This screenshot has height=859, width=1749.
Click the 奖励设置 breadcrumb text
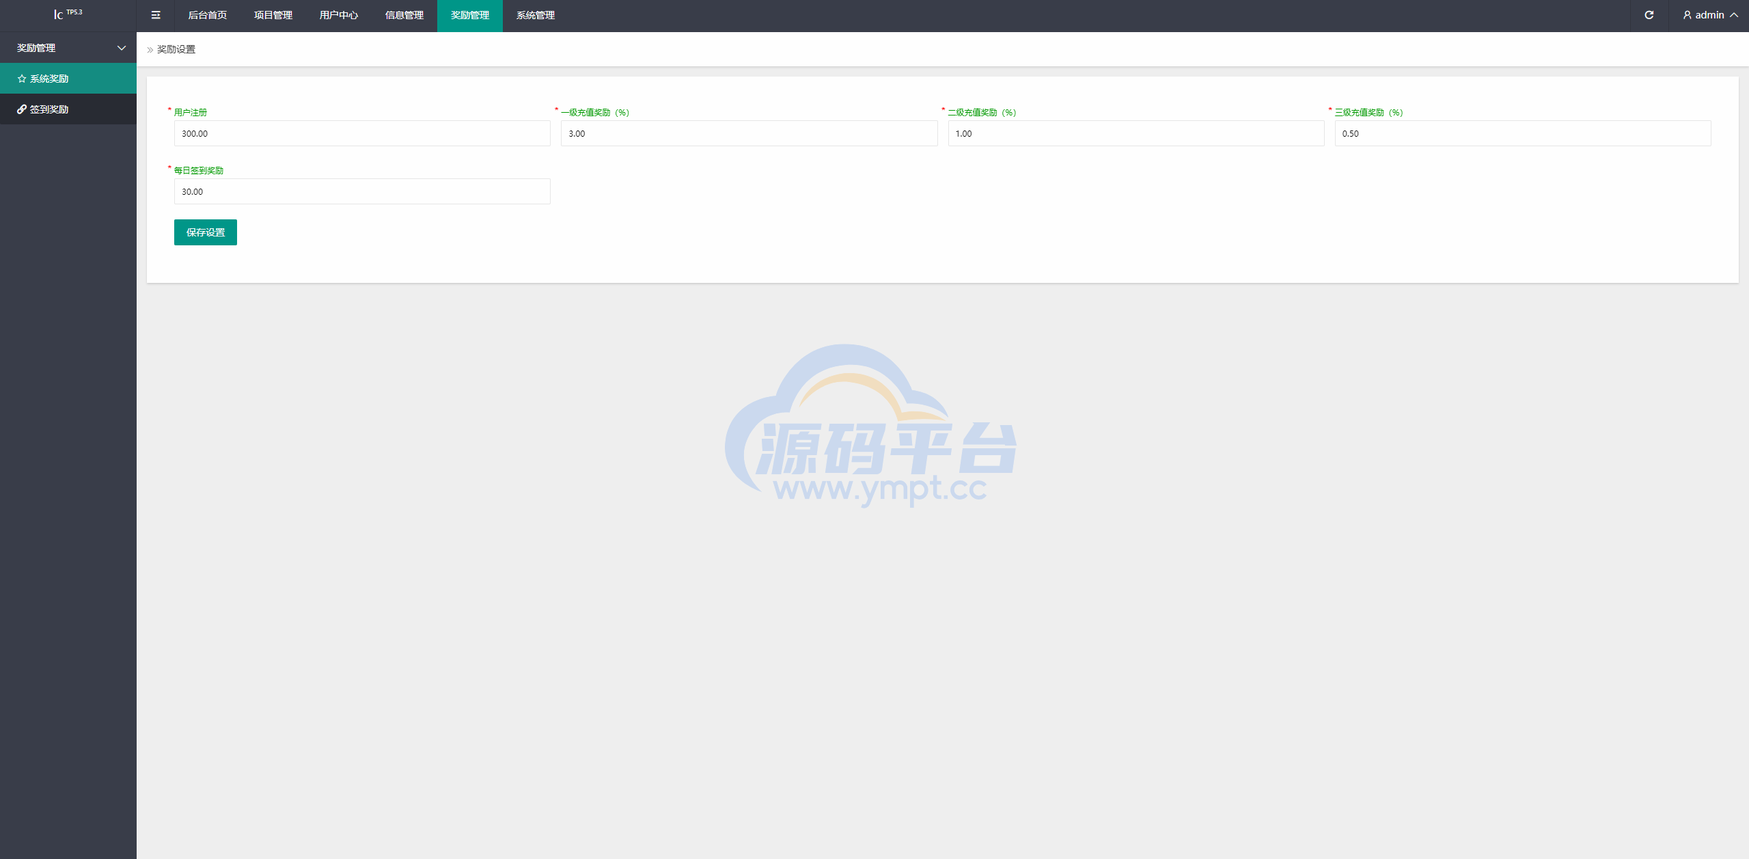[x=176, y=49]
